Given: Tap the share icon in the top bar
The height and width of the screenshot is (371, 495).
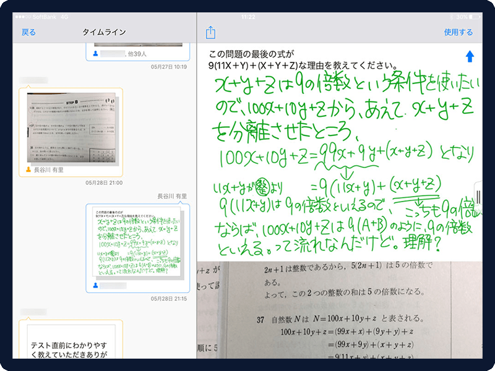Looking at the screenshot, I should (210, 33).
